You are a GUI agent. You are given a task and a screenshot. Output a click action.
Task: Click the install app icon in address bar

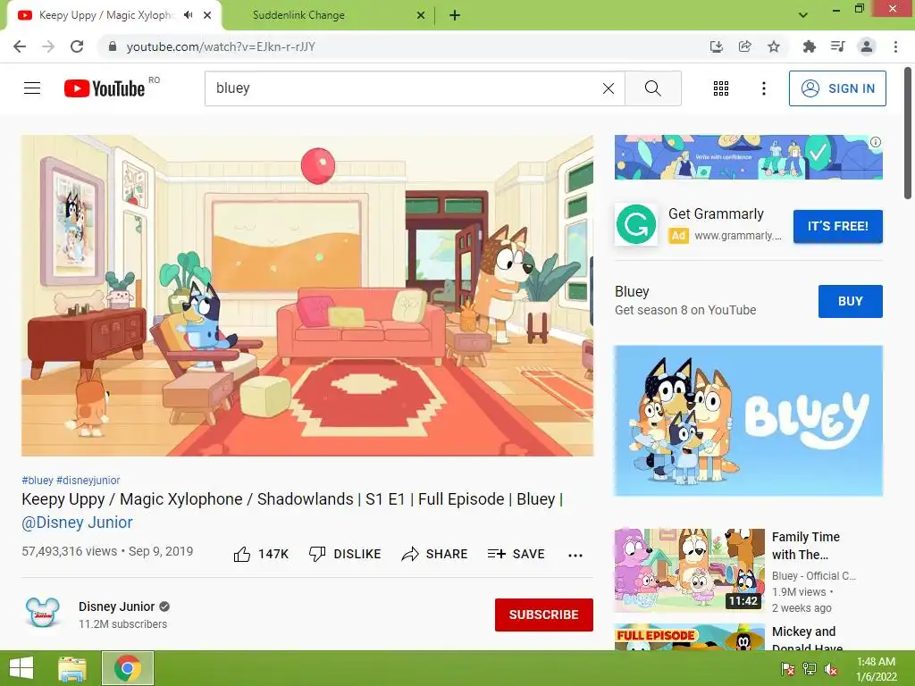(716, 46)
